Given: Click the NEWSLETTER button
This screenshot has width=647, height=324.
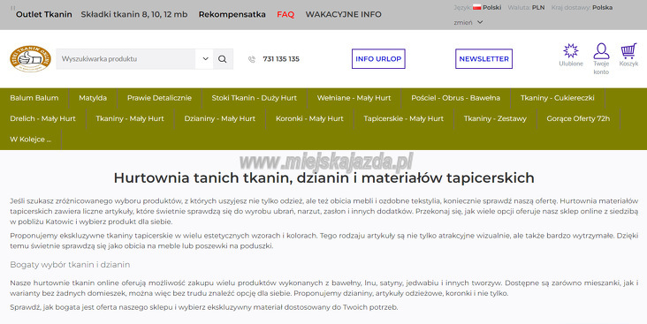Looking at the screenshot, I should (x=483, y=59).
